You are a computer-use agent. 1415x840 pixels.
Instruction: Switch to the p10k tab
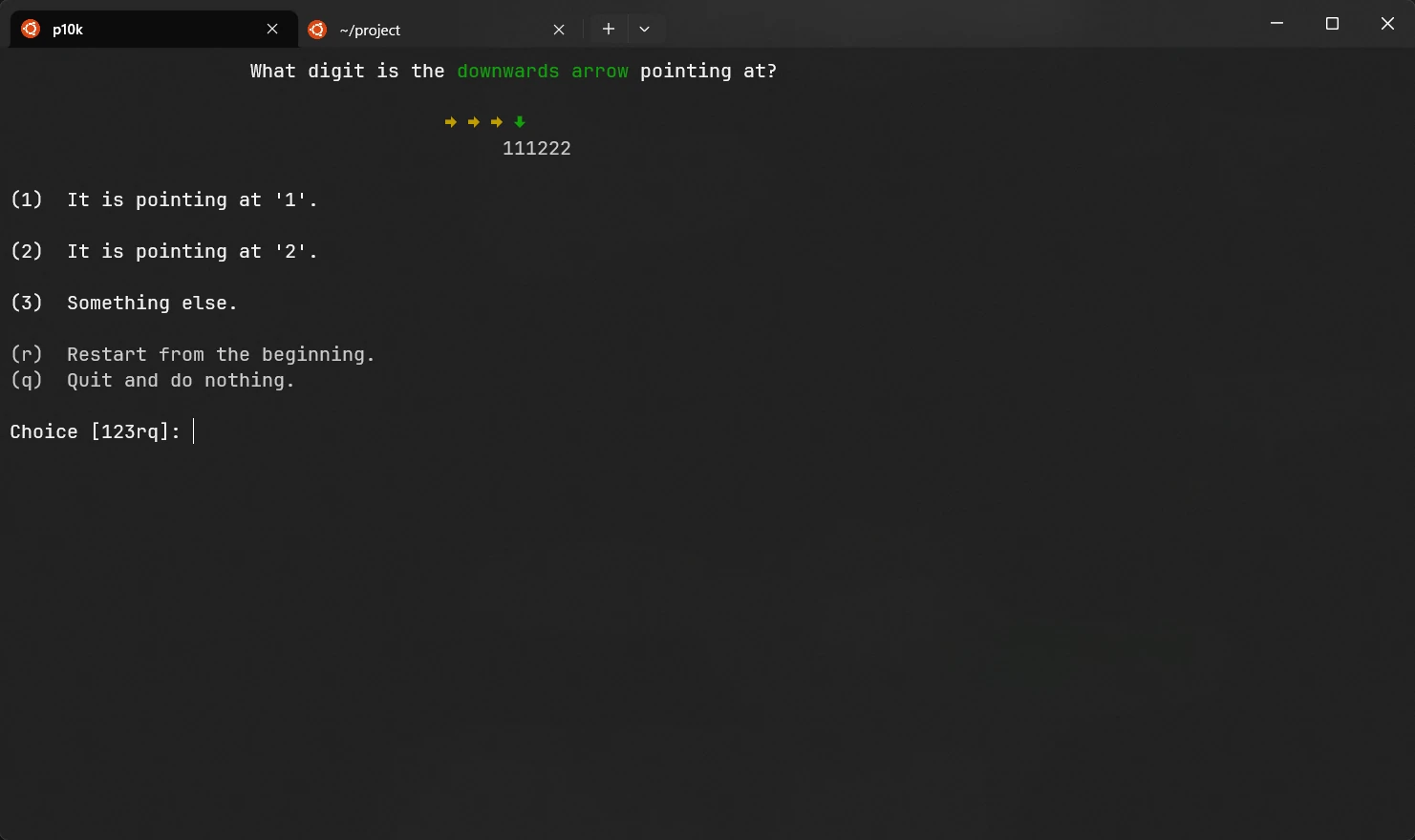click(x=143, y=29)
